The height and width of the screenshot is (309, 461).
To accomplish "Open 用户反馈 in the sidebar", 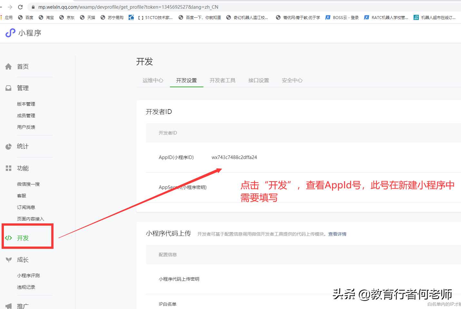I will pos(26,127).
